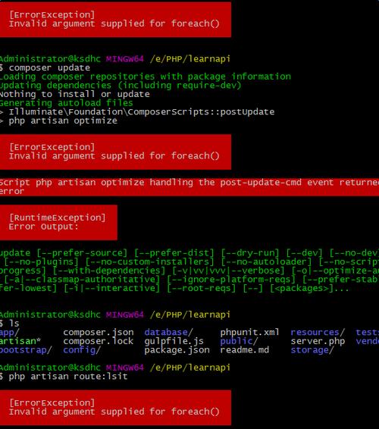
Task: Click the '[--with-dependencies]' option text
Action: pos(109,271)
